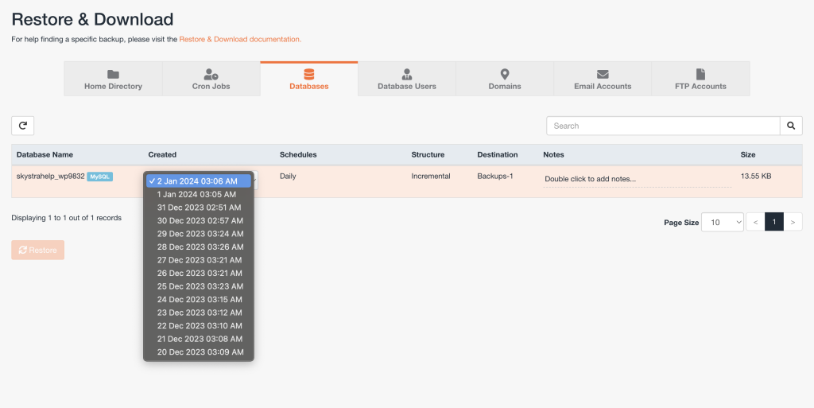Image resolution: width=814 pixels, height=408 pixels.
Task: Pick the 20 Dec 2023 03:09 AM backup
Action: 200,352
